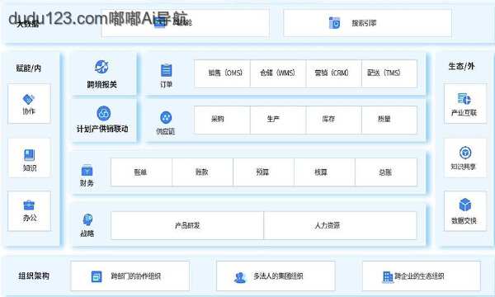
Task: Click the 跨境报关 airplane globe icon
Action: pos(102,67)
